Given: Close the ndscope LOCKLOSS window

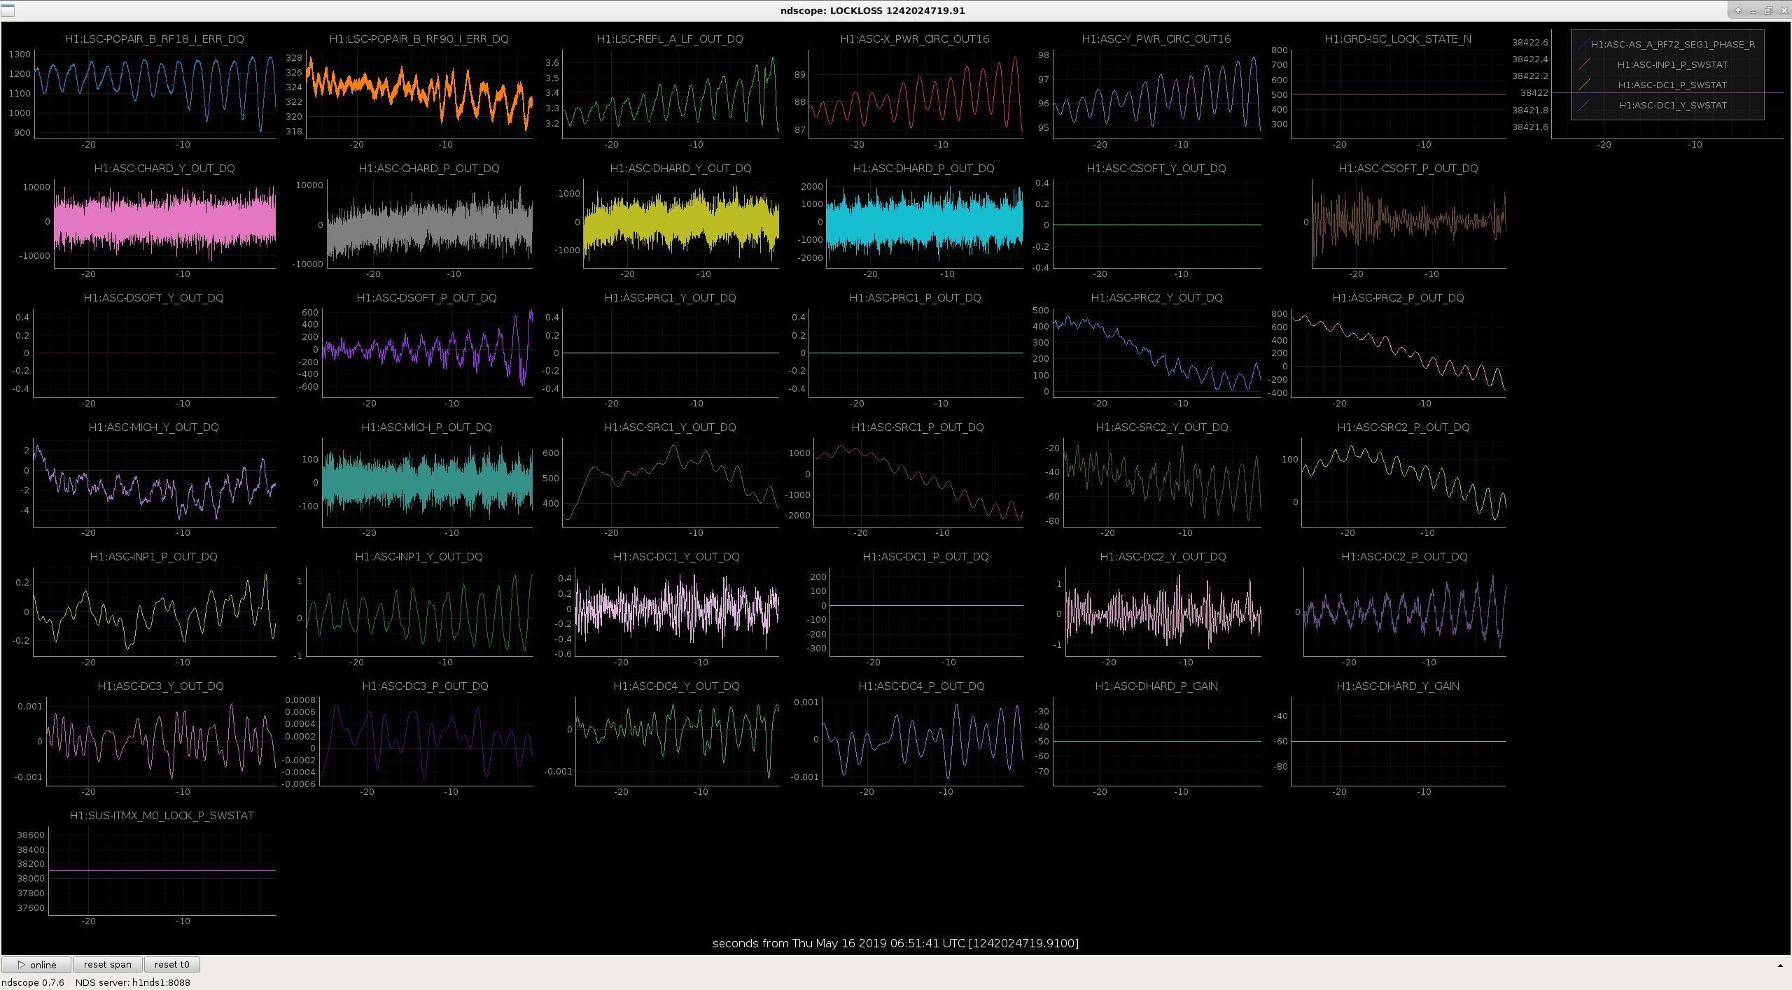Looking at the screenshot, I should (1783, 10).
